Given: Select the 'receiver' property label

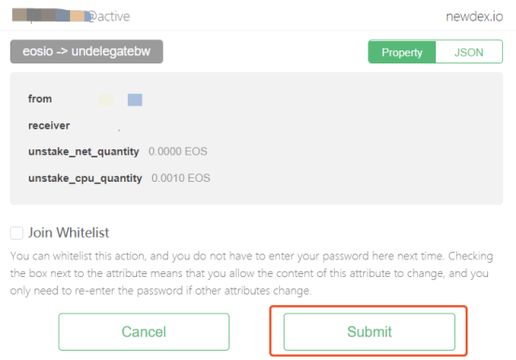Looking at the screenshot, I should pyautogui.click(x=49, y=125).
